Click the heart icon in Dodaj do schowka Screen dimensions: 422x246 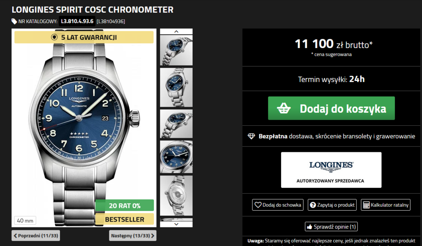point(258,205)
